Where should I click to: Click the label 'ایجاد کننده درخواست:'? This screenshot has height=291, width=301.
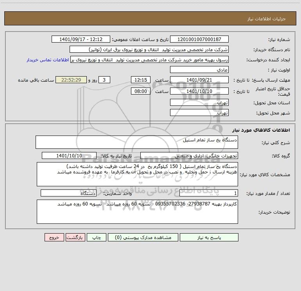click(268, 60)
